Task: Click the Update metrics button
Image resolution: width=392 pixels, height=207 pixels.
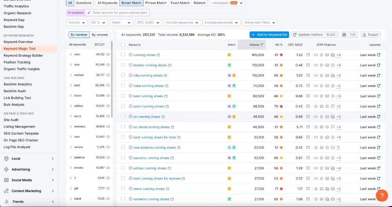Action: click(314, 35)
